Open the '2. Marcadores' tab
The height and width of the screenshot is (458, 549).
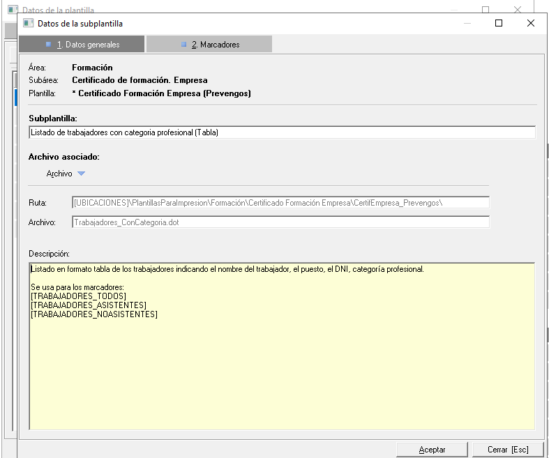(x=209, y=45)
